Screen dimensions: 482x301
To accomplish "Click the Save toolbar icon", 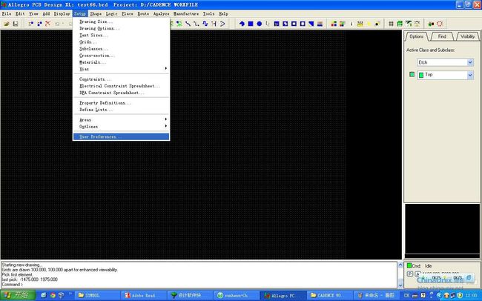I will tap(16, 24).
